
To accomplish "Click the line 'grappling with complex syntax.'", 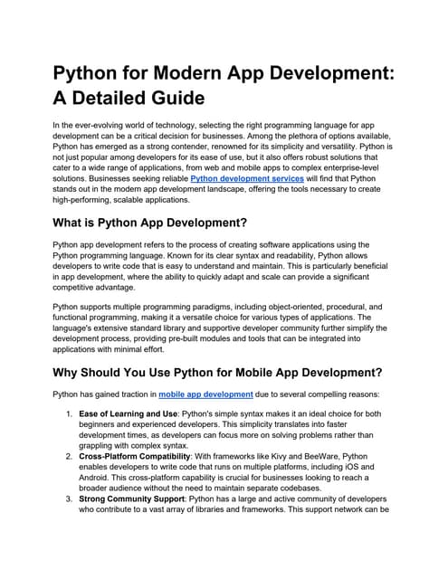I will [x=134, y=446].
